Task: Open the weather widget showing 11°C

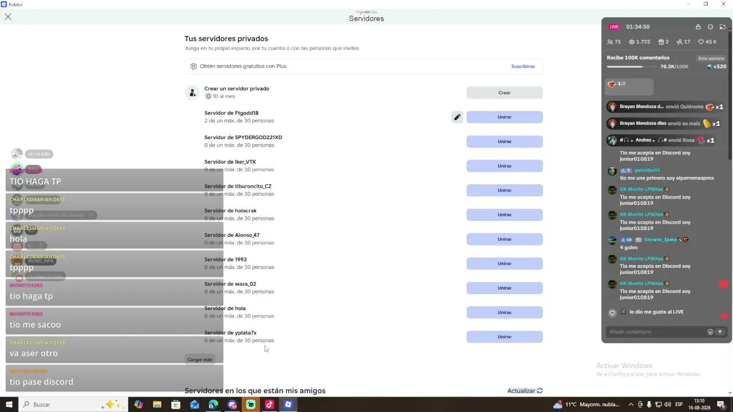Action: (x=586, y=405)
